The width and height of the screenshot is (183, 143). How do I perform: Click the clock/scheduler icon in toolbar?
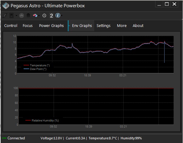44,15
